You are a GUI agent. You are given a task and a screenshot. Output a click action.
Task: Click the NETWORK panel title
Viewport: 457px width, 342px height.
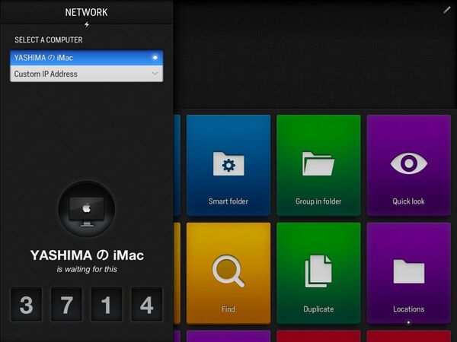coord(86,12)
